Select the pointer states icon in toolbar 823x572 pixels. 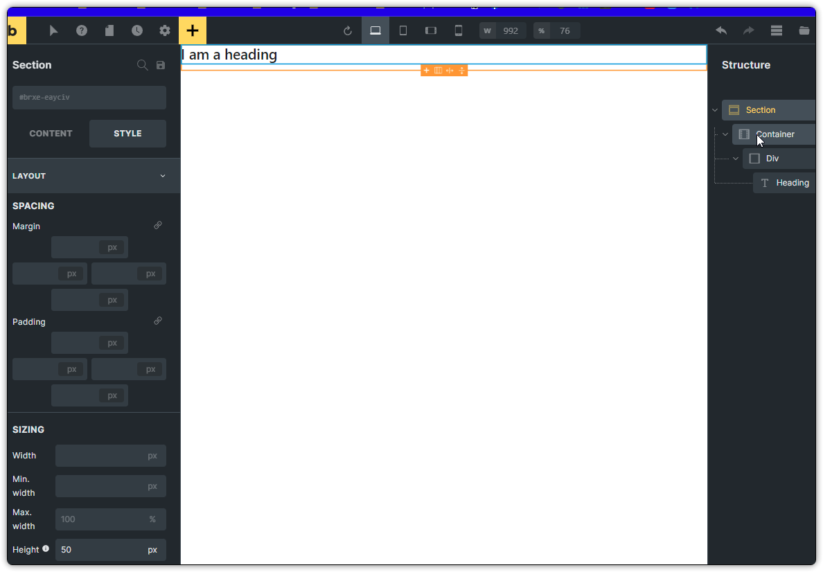click(x=53, y=30)
